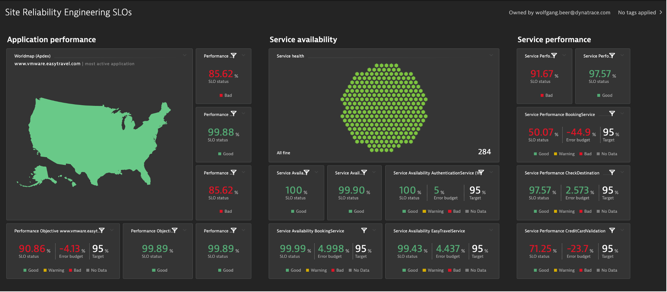This screenshot has width=667, height=292.
Task: Click filter icon on Service Performance BookingService tile
Action: pos(612,114)
